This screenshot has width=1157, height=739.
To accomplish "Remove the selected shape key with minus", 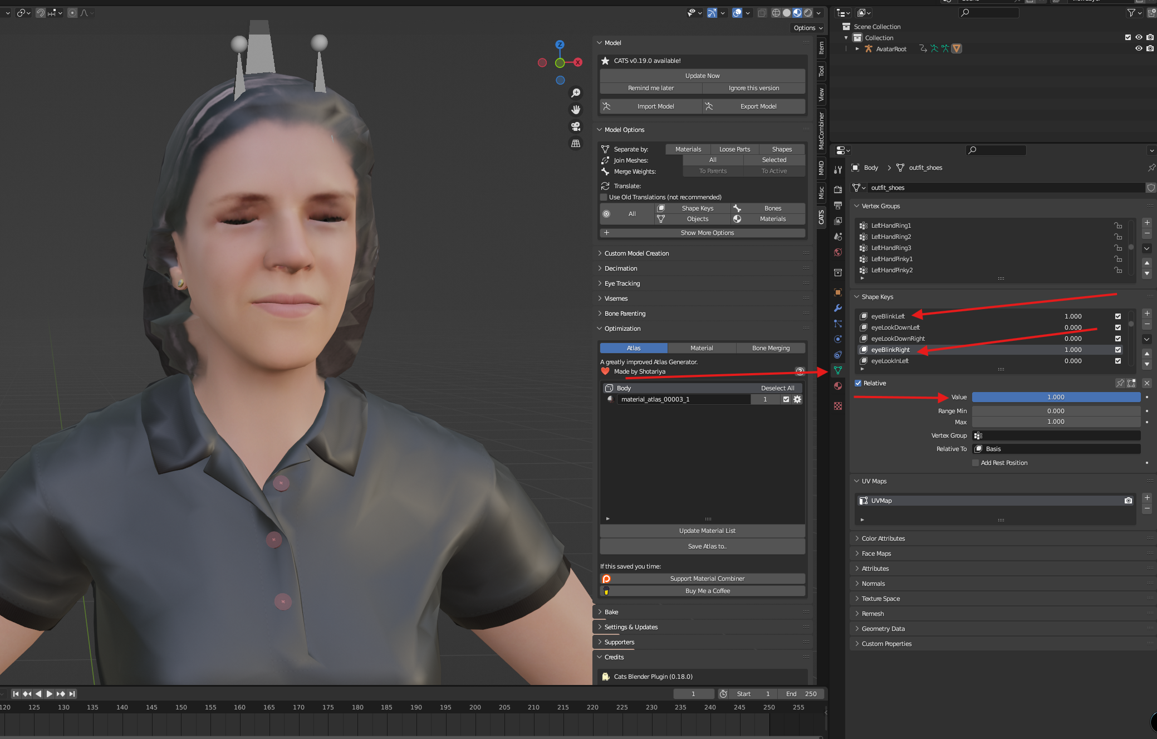I will 1147,324.
